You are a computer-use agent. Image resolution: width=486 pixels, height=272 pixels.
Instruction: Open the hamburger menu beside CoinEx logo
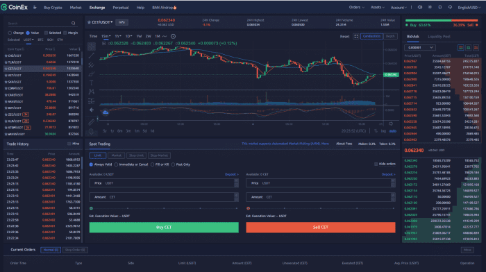coord(35,8)
